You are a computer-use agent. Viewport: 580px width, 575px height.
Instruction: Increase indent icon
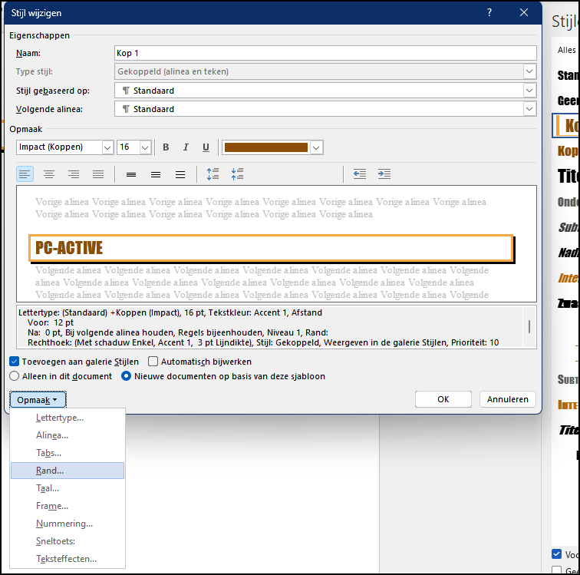click(x=384, y=174)
